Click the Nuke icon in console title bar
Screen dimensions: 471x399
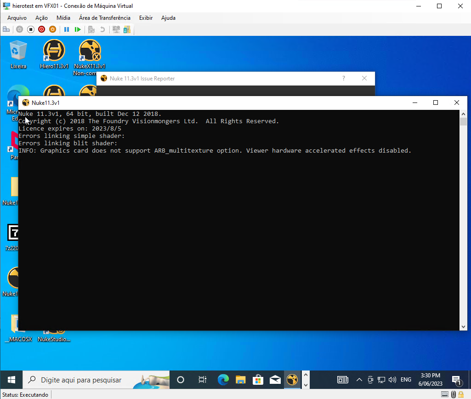pos(26,103)
